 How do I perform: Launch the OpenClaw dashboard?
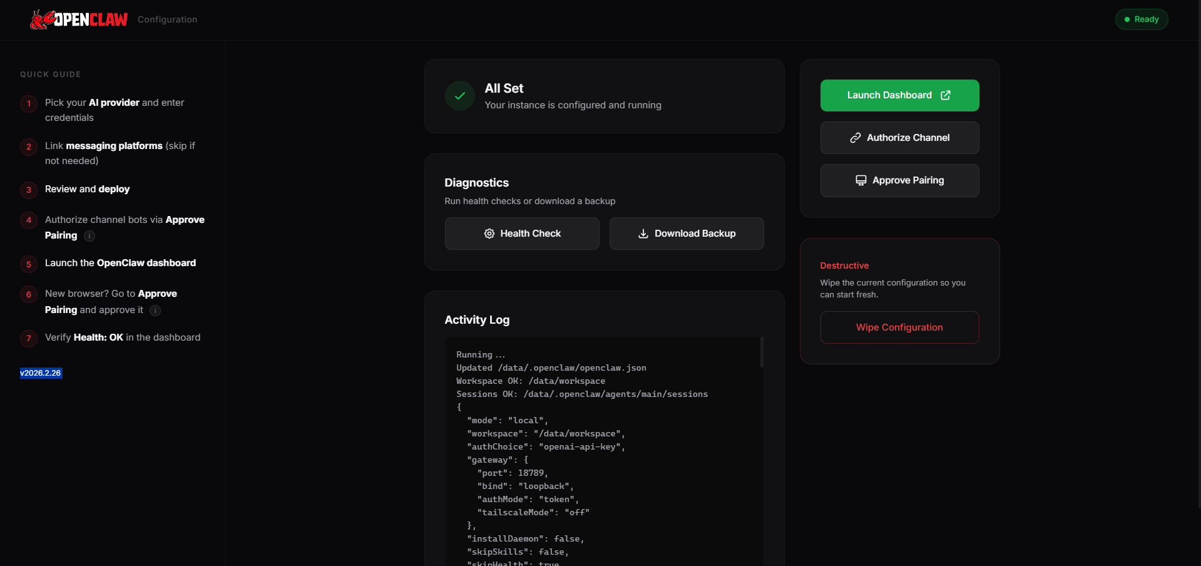pos(899,95)
